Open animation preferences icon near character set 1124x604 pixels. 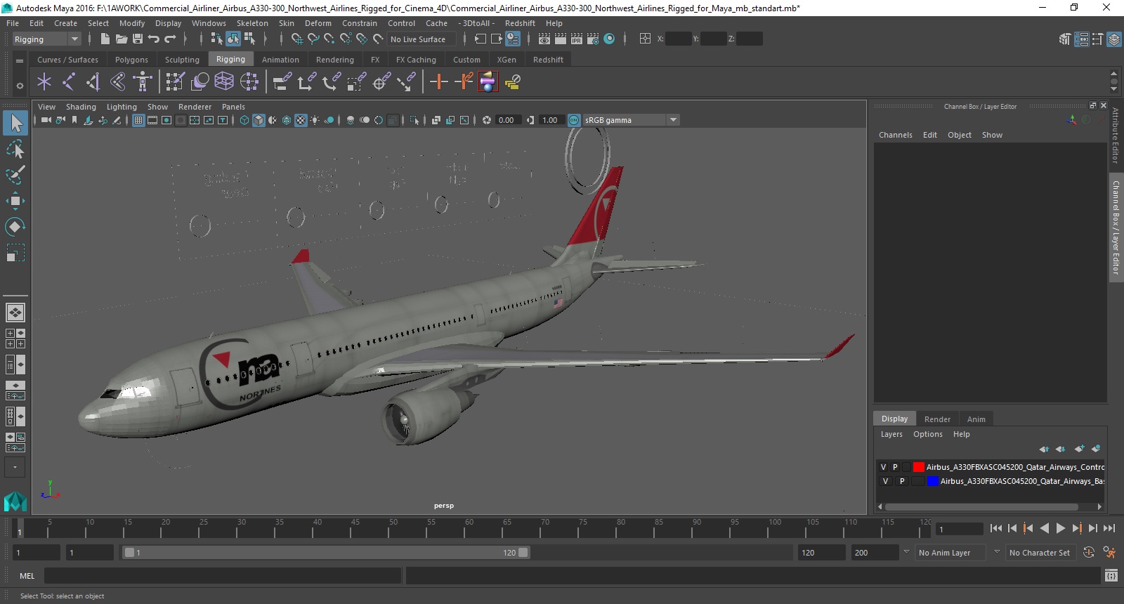point(1109,553)
